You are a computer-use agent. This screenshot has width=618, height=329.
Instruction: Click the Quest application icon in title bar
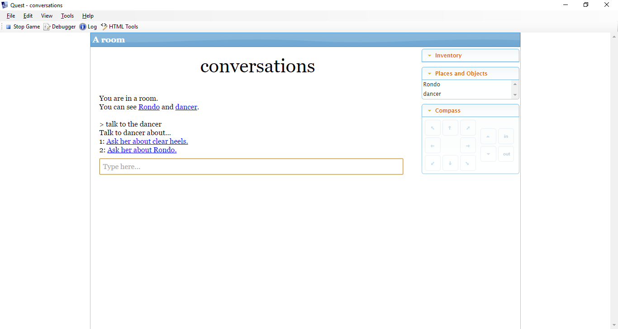click(5, 5)
